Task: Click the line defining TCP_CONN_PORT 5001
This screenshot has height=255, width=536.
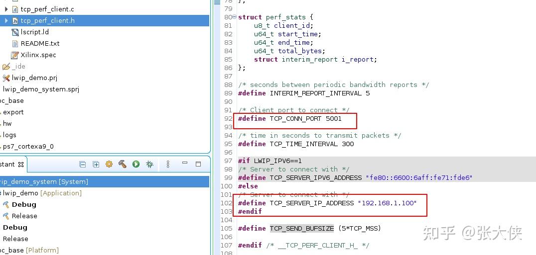Action: pos(290,119)
